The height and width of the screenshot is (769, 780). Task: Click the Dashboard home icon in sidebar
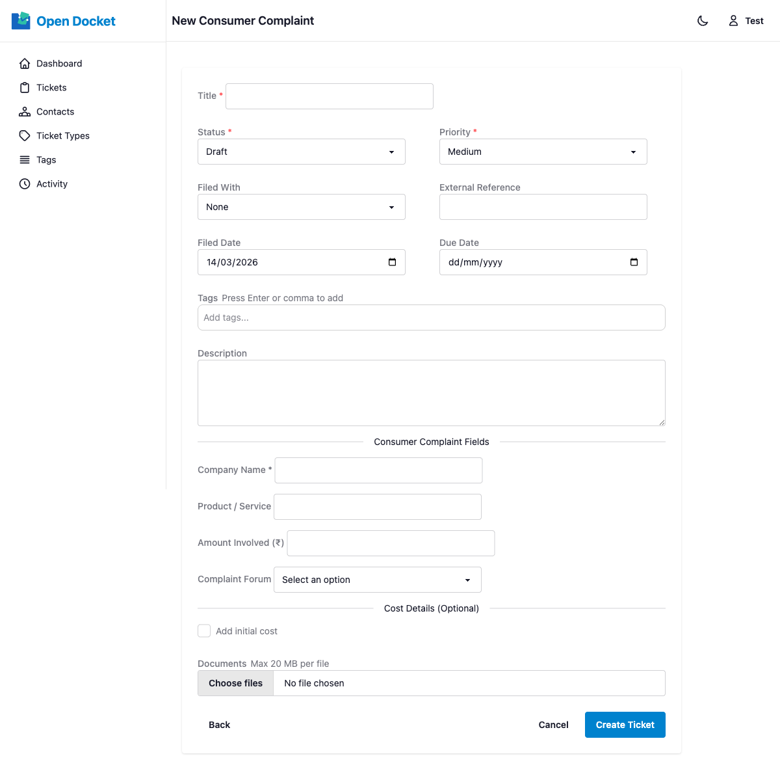pos(25,63)
